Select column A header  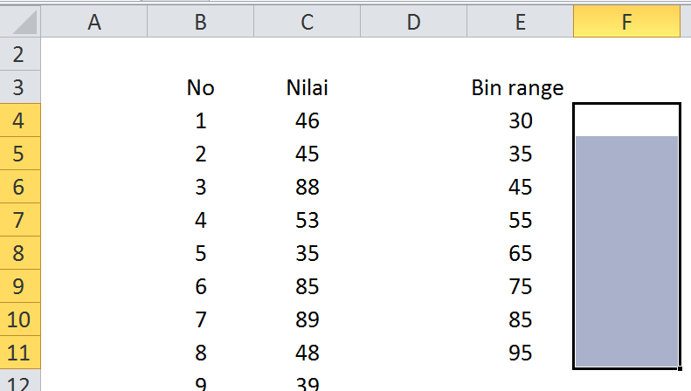[93, 21]
